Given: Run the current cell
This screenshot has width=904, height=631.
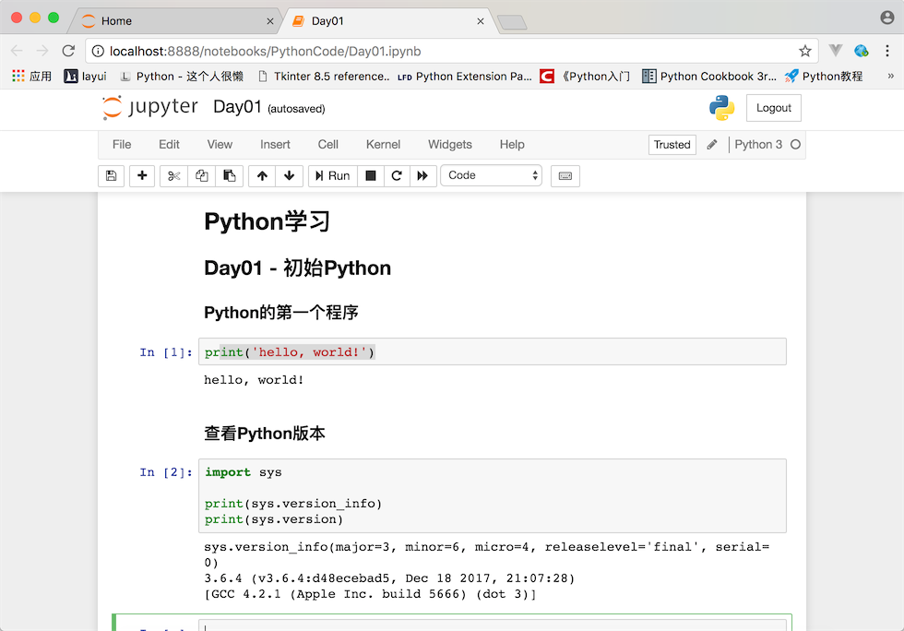Looking at the screenshot, I should click(x=332, y=175).
